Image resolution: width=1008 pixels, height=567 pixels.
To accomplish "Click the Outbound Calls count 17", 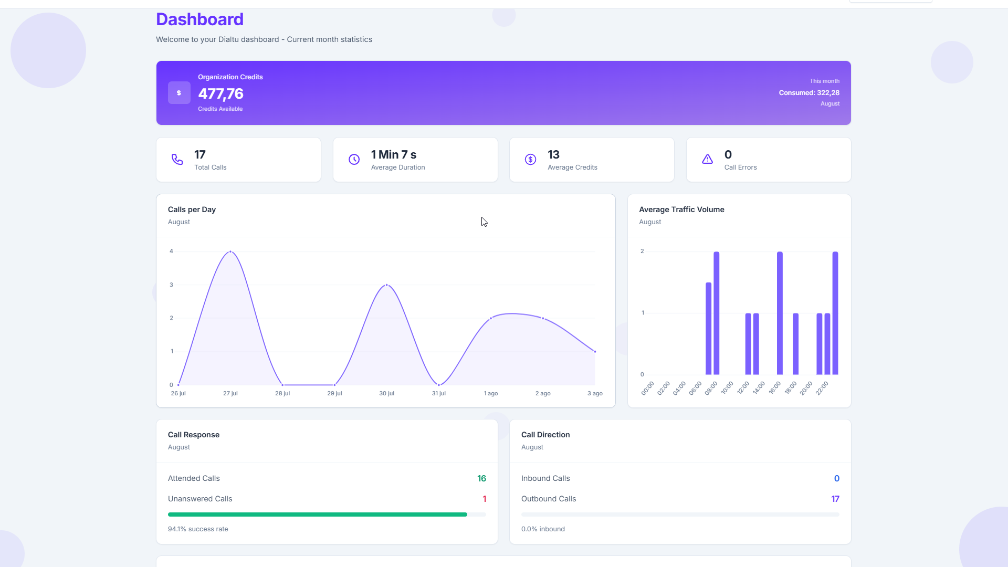I will pyautogui.click(x=835, y=499).
